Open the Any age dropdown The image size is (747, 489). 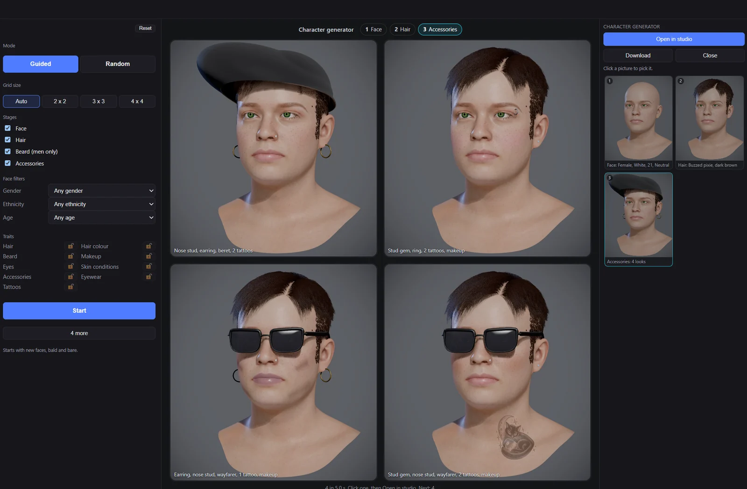pos(102,217)
